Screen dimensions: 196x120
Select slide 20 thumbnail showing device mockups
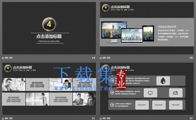click(147, 28)
